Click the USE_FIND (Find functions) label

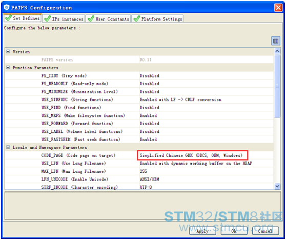(71, 108)
